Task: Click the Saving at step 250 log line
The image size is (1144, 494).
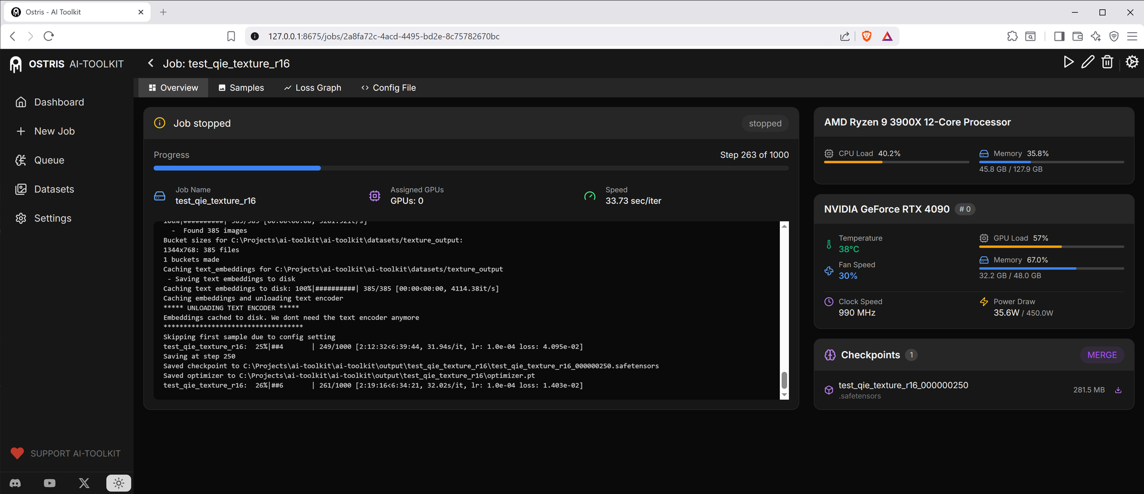Action: (200, 357)
